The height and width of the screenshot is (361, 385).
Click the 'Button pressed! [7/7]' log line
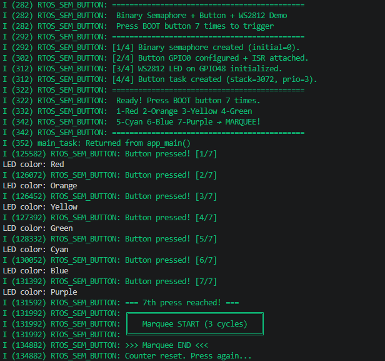110,282
